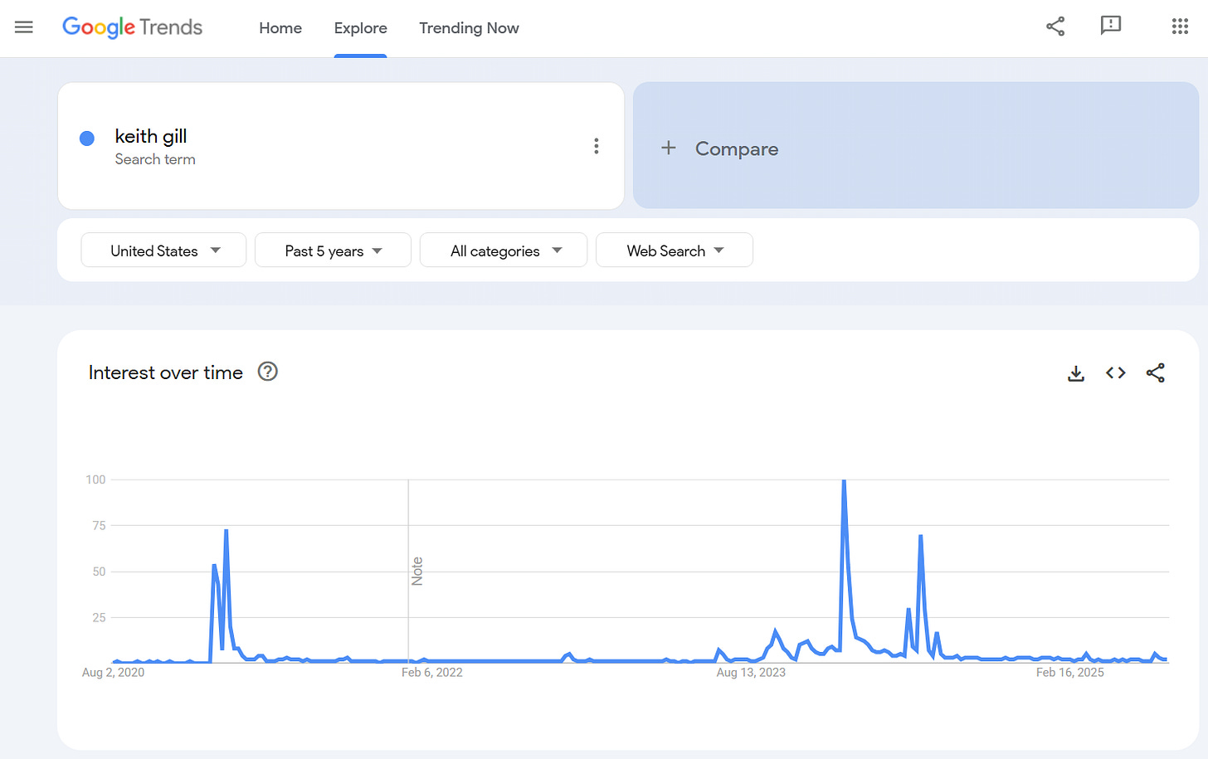Screen dimensions: 1208x759
Task: Click the Feb 6, 2022 axis label
Action: click(x=432, y=672)
